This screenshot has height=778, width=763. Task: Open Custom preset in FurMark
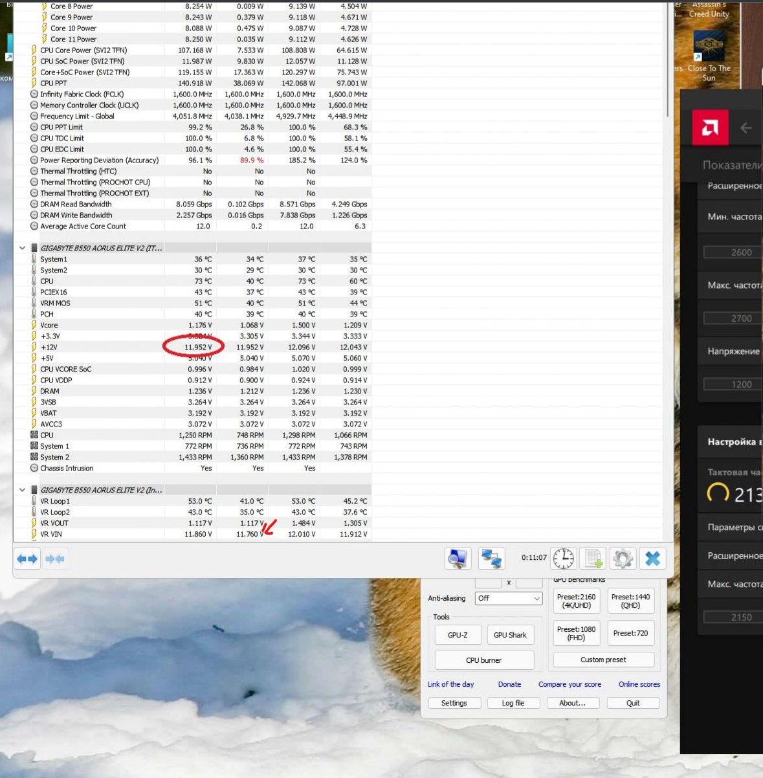coord(603,660)
